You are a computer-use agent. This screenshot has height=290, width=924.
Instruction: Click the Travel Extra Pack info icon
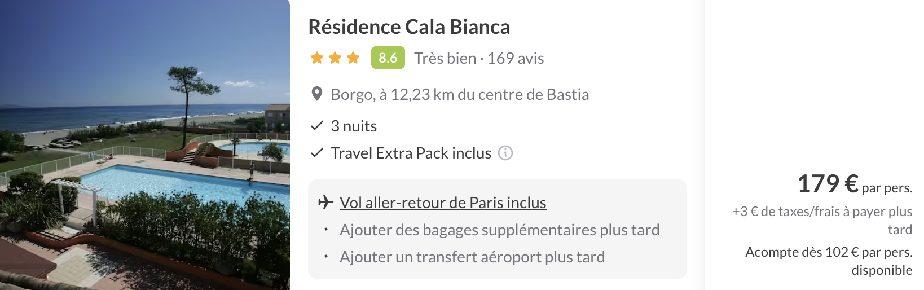[x=505, y=153]
